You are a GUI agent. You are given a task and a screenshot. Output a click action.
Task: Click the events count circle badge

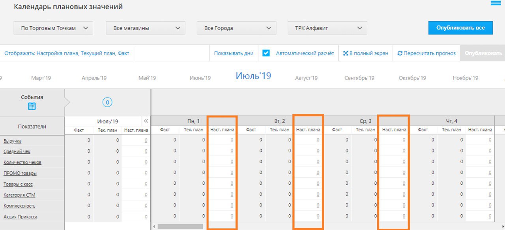[107, 103]
